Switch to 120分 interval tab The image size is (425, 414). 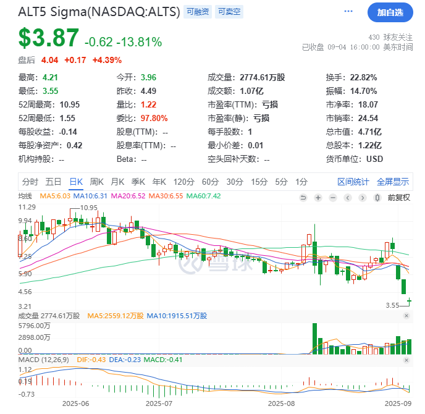pos(184,182)
